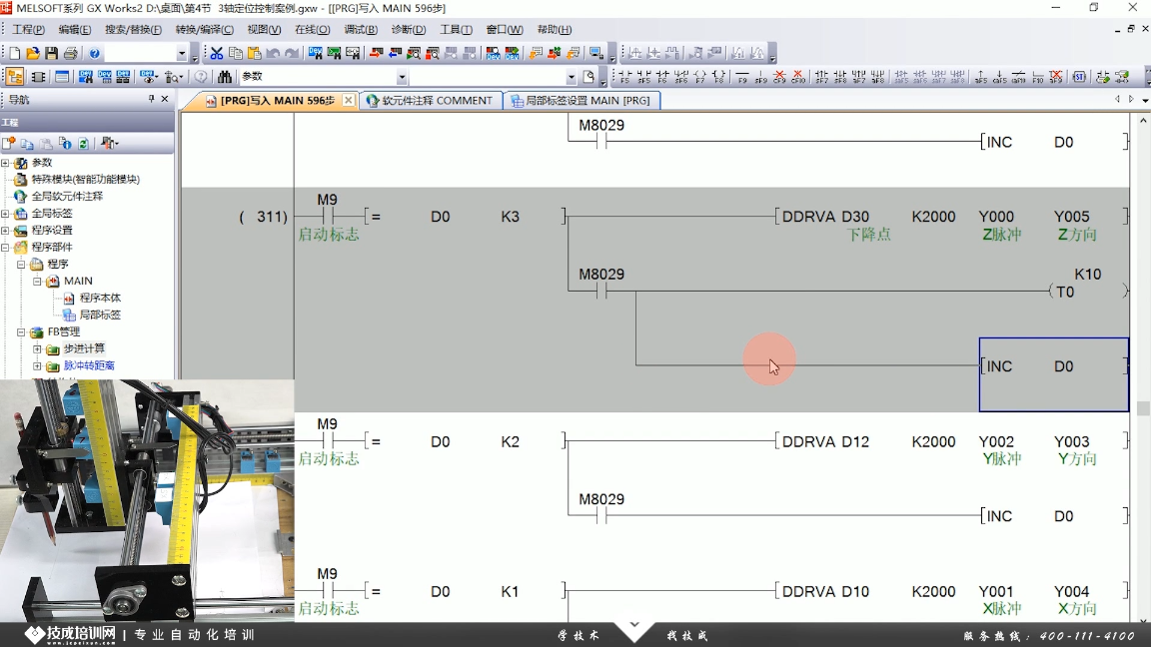Insert coil with F7 icon
The image size is (1151, 647).
700,76
